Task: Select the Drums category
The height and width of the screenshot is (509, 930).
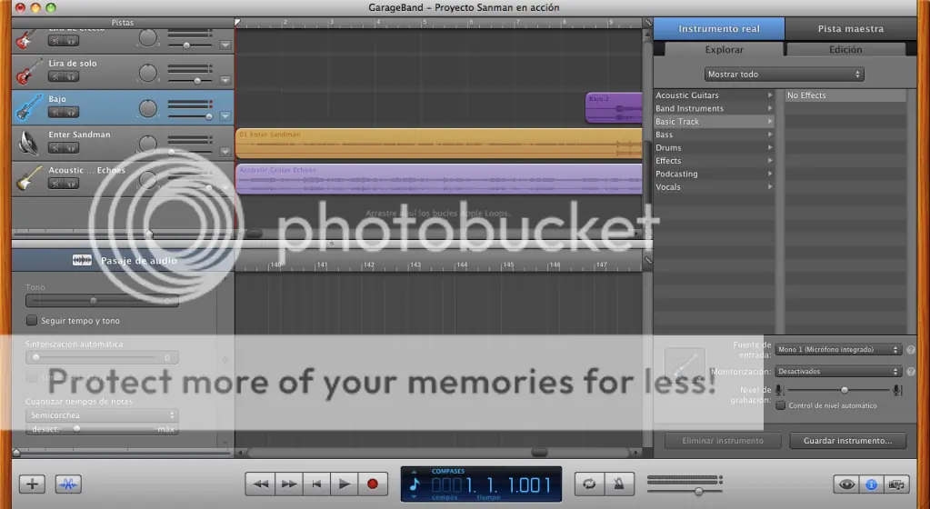Action: [715, 147]
